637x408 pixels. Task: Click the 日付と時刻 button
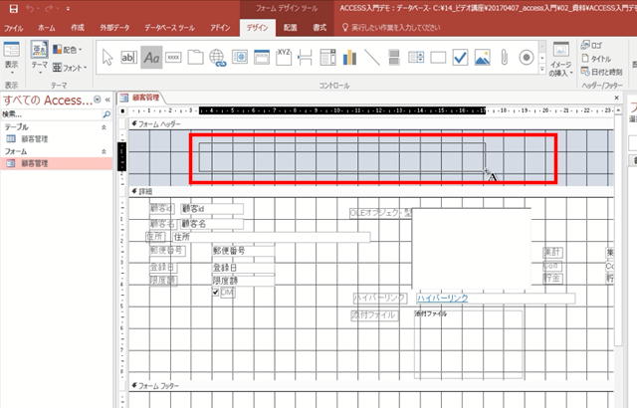tap(601, 72)
